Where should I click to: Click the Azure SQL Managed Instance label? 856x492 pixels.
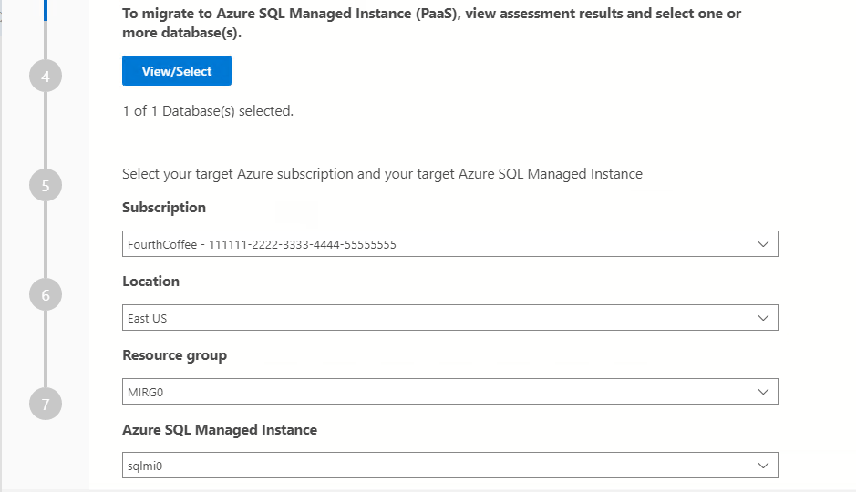coord(220,429)
